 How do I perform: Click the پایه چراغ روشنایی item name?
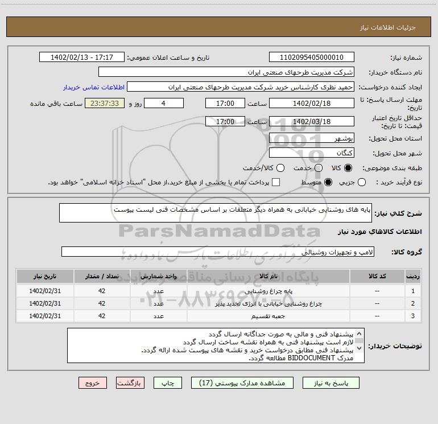(x=268, y=291)
